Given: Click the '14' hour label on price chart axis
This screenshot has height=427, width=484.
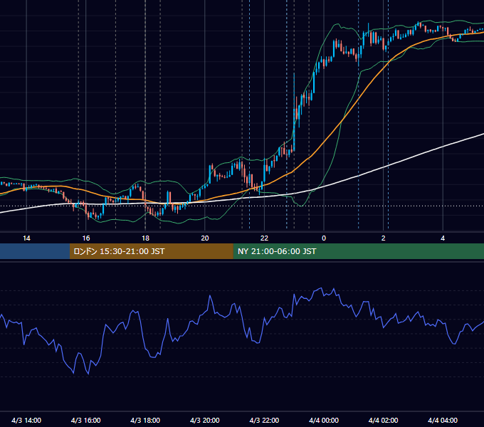Looking at the screenshot, I should (26, 238).
